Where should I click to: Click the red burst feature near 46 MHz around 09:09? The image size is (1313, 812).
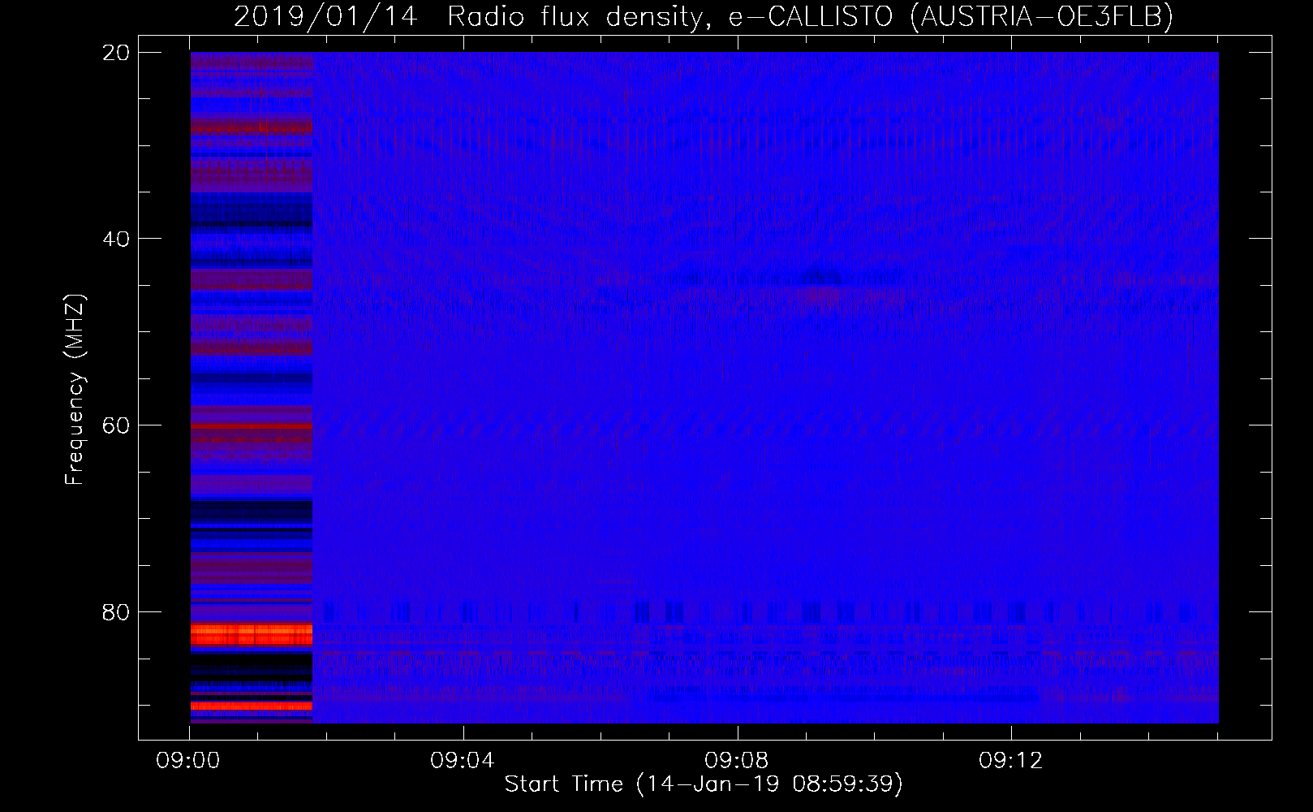pos(824,293)
